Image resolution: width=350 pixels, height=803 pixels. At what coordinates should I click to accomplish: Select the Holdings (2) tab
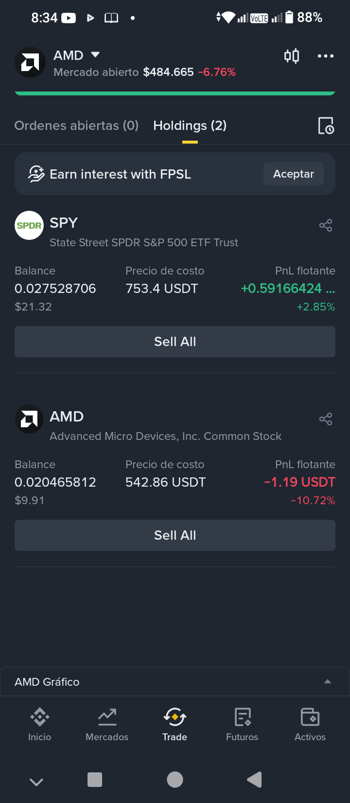(190, 126)
